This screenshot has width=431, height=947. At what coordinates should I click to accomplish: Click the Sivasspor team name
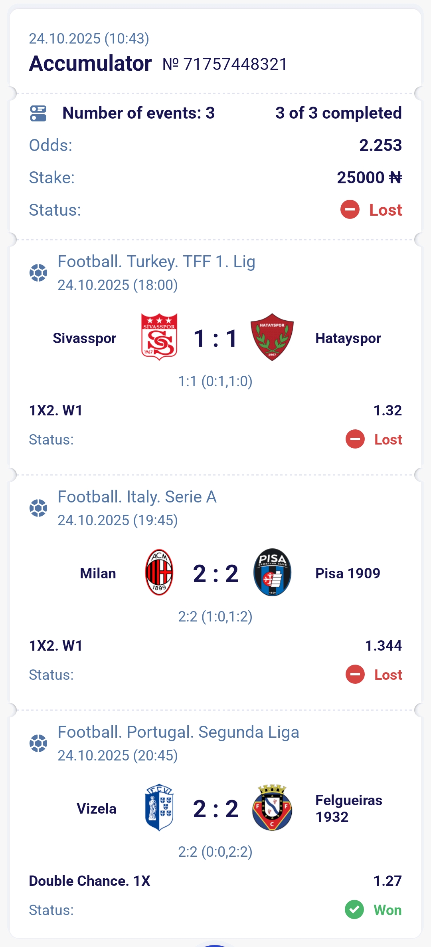pyautogui.click(x=85, y=338)
